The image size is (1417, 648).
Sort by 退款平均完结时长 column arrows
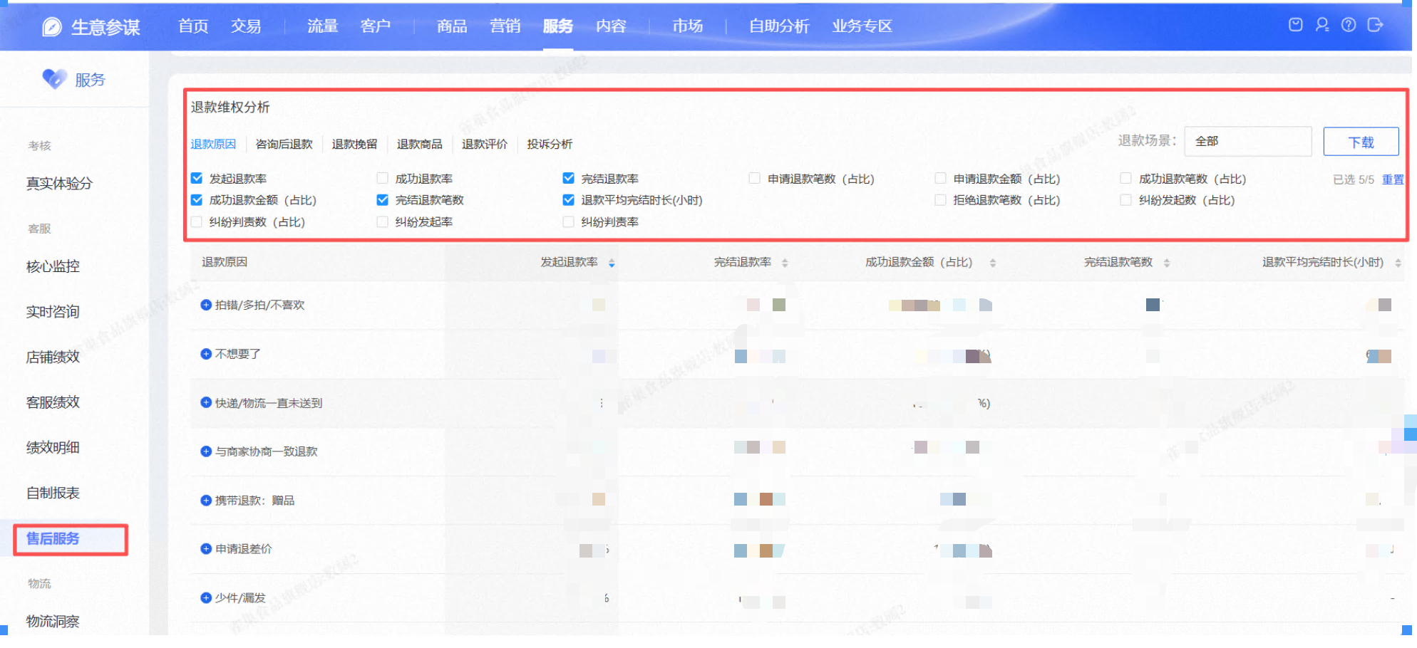click(x=1398, y=263)
